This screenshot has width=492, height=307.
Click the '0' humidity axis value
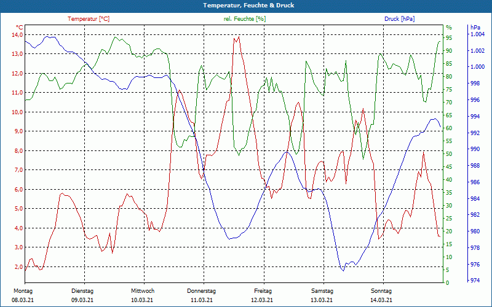pyautogui.click(x=448, y=283)
